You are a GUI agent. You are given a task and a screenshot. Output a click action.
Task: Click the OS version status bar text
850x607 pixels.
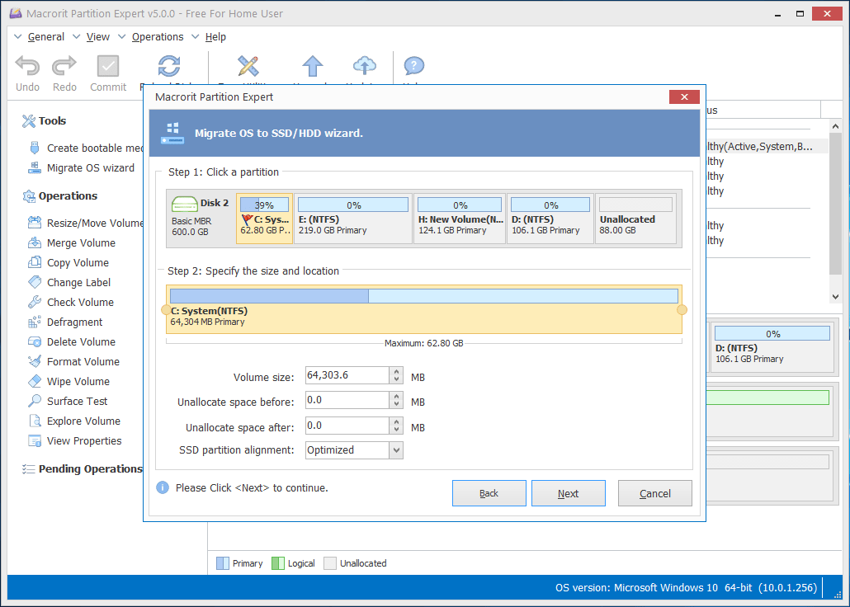pyautogui.click(x=686, y=587)
